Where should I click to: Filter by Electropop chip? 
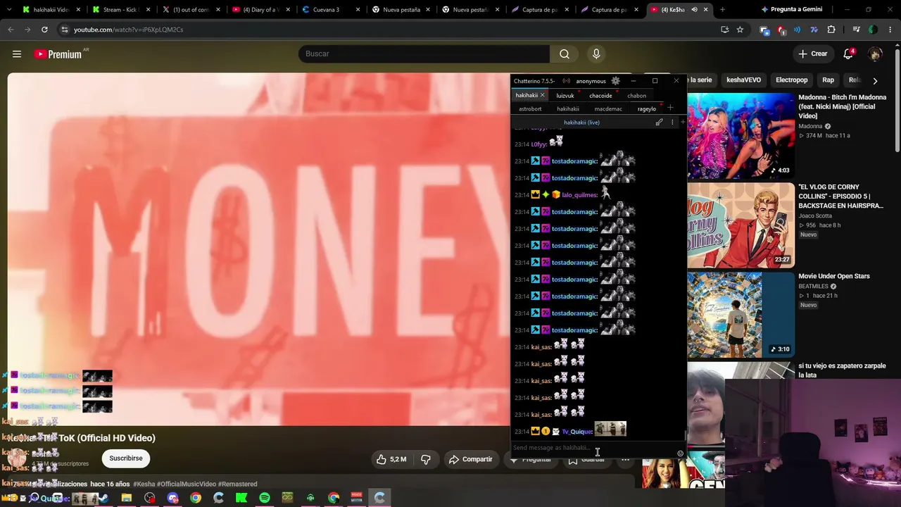click(792, 80)
